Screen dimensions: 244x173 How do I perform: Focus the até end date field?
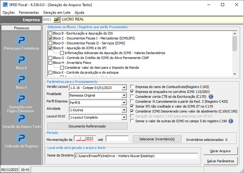point(117,139)
